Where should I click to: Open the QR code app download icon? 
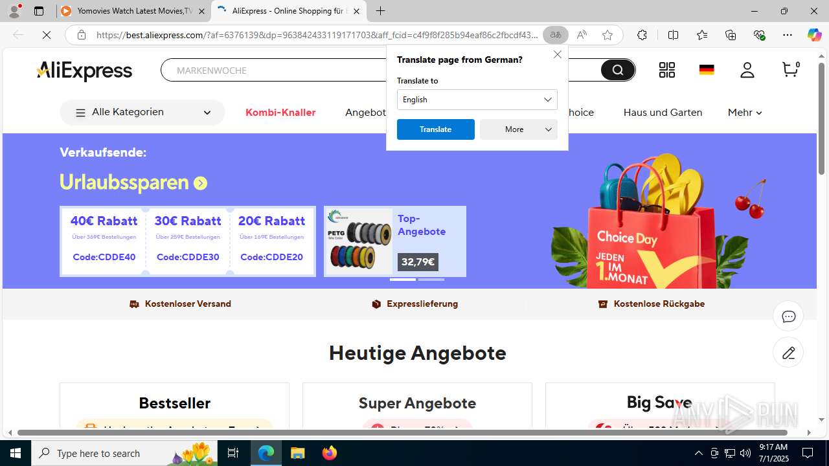[666, 70]
